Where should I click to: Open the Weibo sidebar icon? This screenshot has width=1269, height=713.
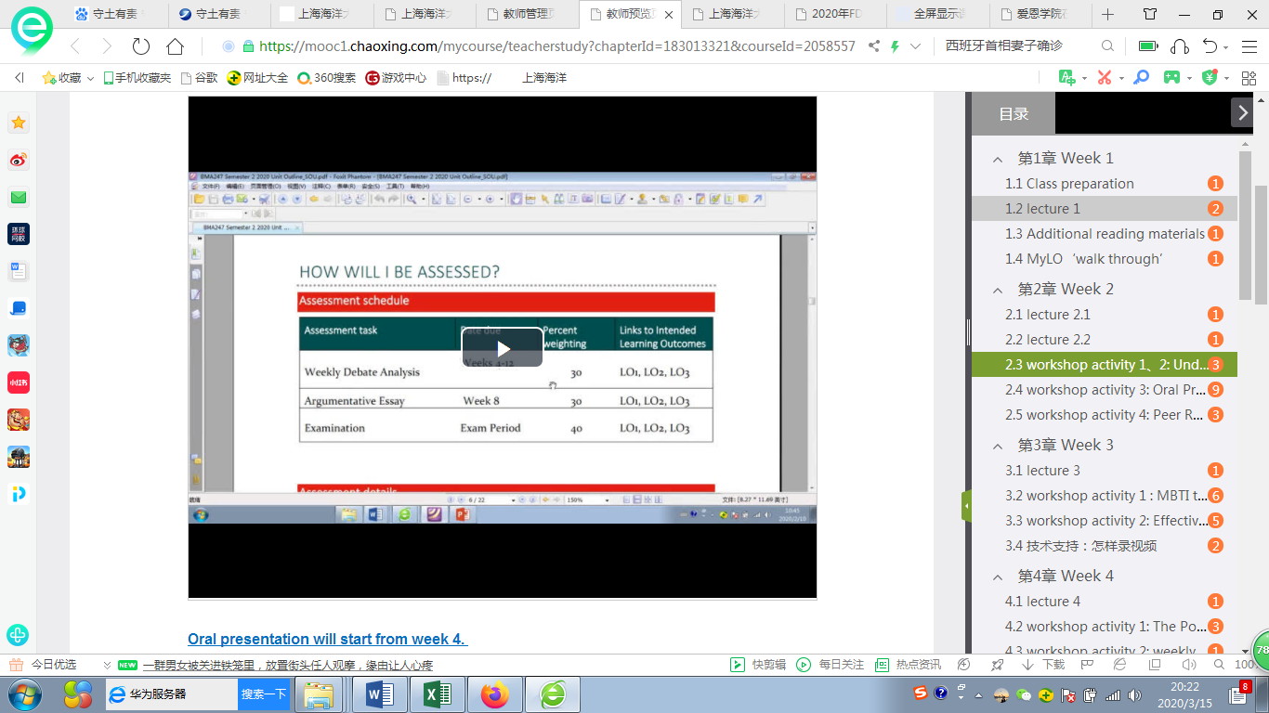[19, 161]
